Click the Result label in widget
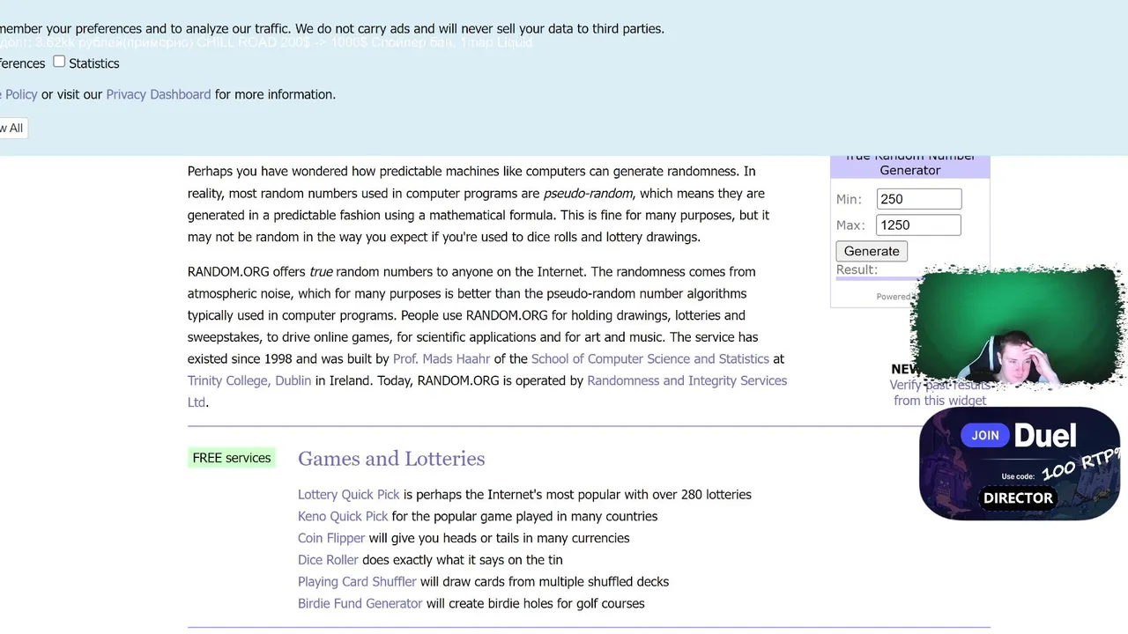 pos(857,269)
